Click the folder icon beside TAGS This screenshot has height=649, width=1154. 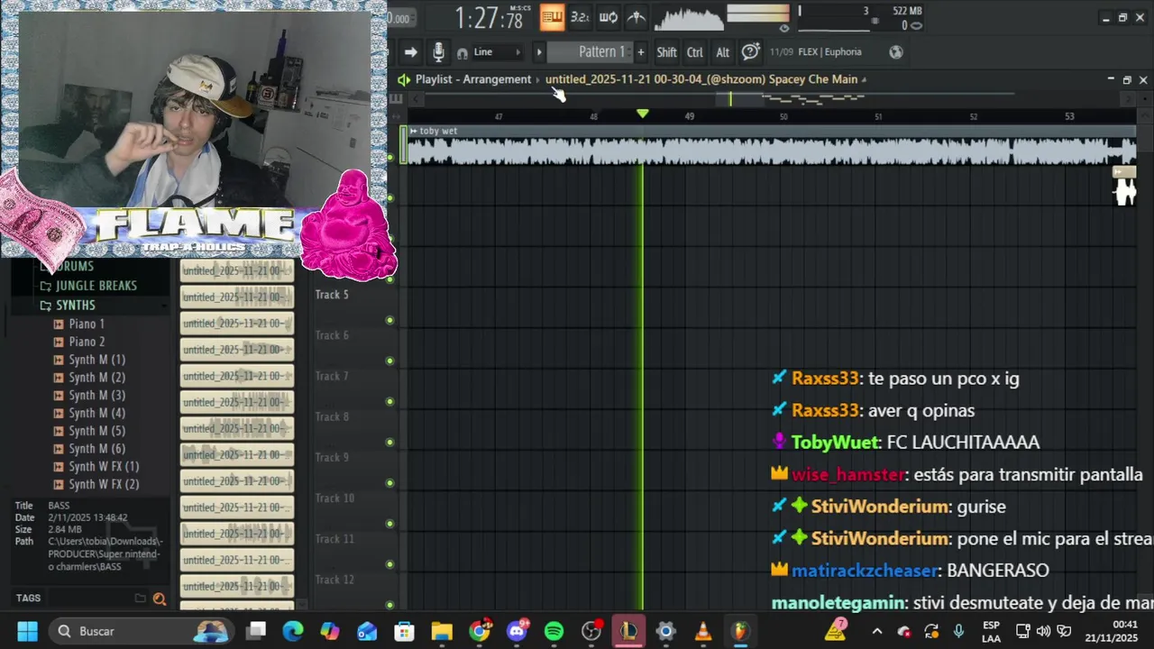click(140, 599)
